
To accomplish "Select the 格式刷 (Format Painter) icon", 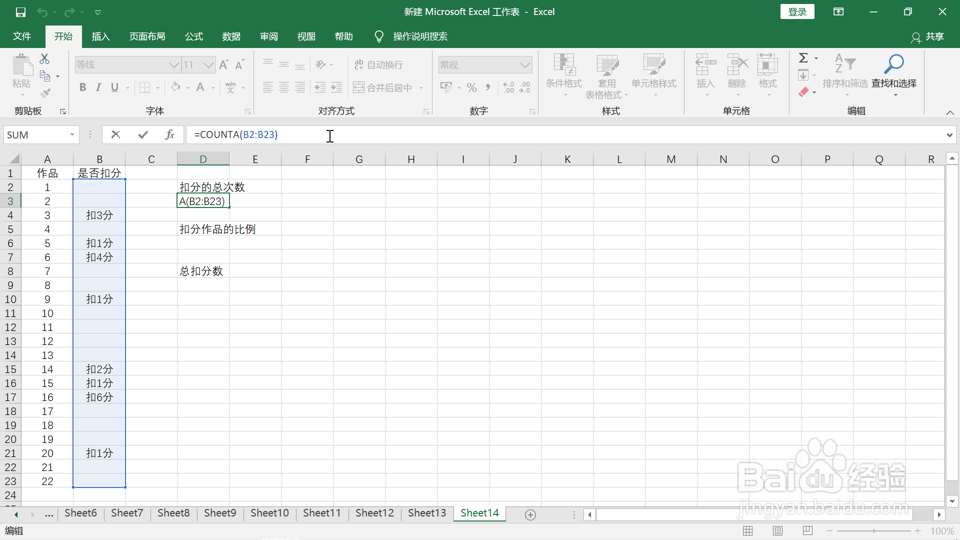I will (x=44, y=92).
